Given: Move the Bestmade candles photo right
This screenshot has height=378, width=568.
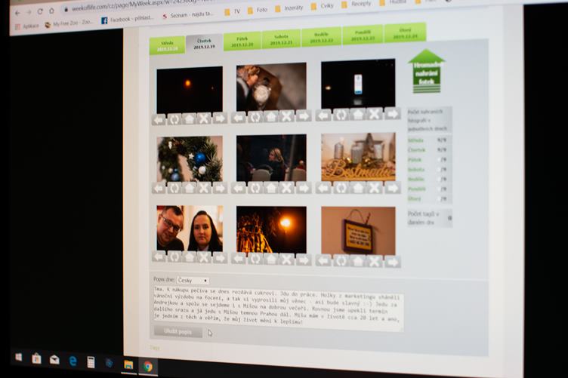Looking at the screenshot, I should [393, 188].
